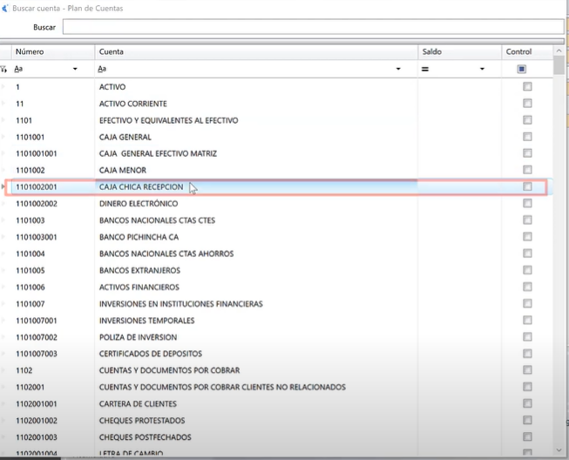Select account number 1101004
Screen dimensions: 569x460
click(x=30, y=254)
